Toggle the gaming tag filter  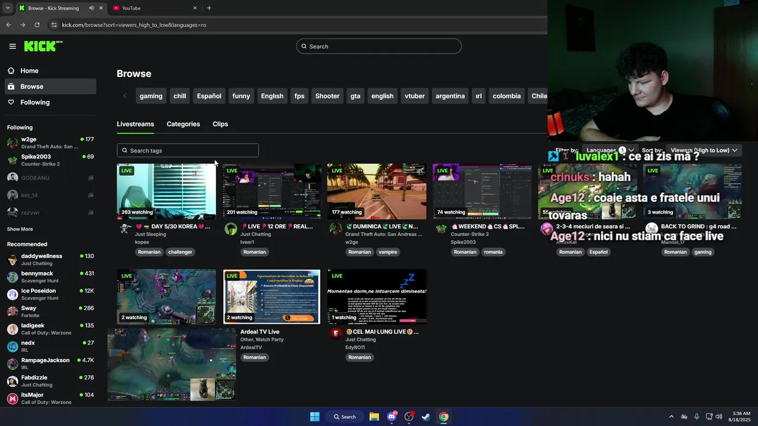(x=151, y=96)
